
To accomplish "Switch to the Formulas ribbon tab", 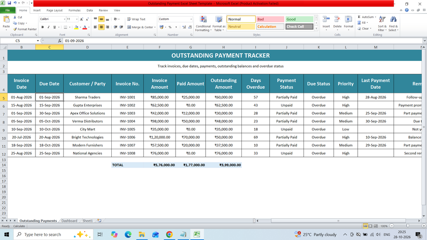I will pos(74,10).
